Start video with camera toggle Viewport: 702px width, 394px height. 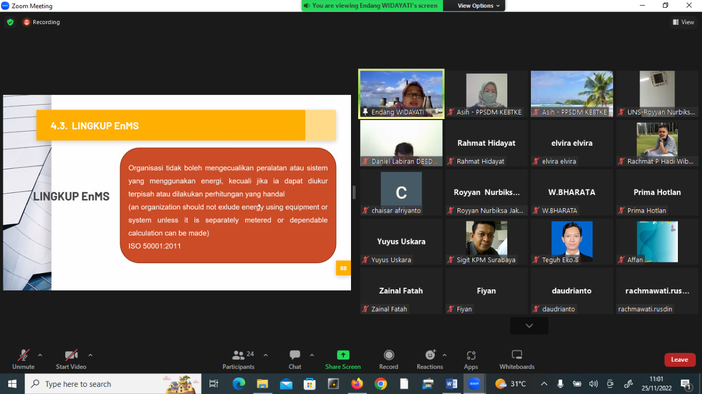[71, 359]
